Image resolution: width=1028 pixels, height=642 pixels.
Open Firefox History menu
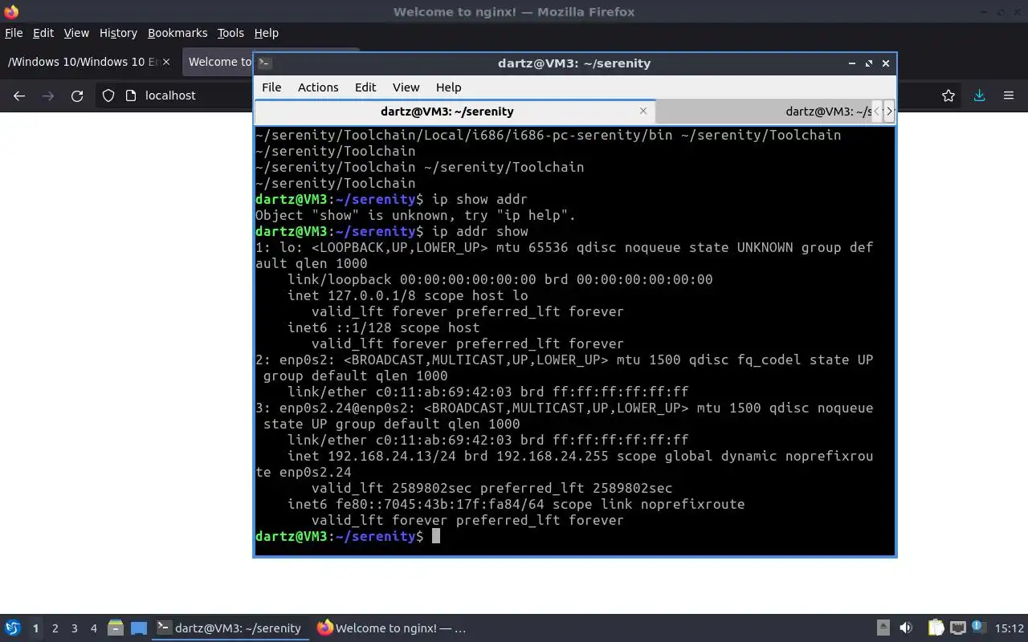[x=118, y=33]
